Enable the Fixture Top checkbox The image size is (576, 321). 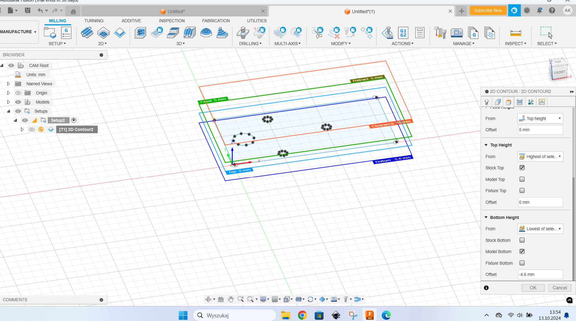(522, 190)
